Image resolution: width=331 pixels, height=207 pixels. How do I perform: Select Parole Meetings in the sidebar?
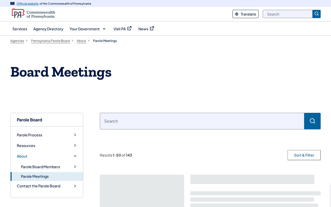pos(47,176)
